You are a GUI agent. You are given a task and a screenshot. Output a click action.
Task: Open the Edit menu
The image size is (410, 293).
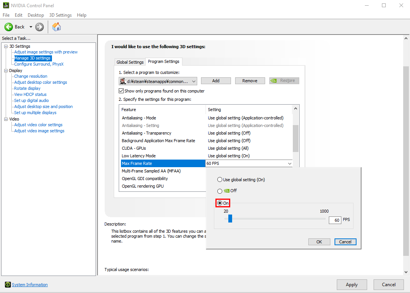click(x=19, y=15)
